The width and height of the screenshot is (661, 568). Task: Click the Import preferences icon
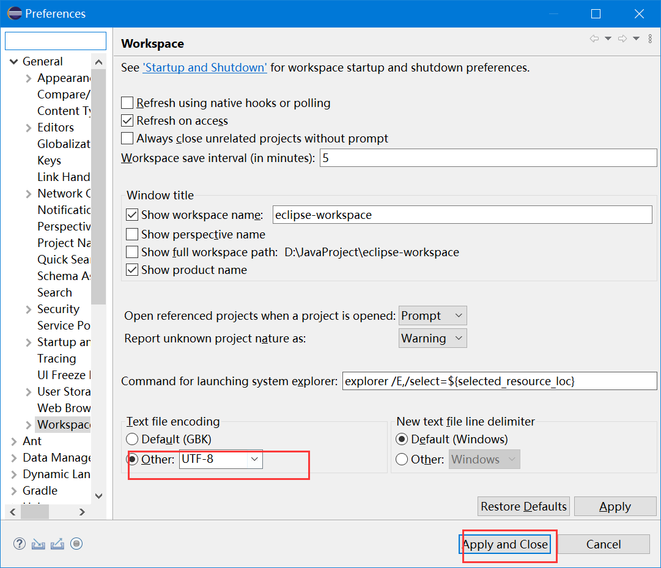(39, 544)
